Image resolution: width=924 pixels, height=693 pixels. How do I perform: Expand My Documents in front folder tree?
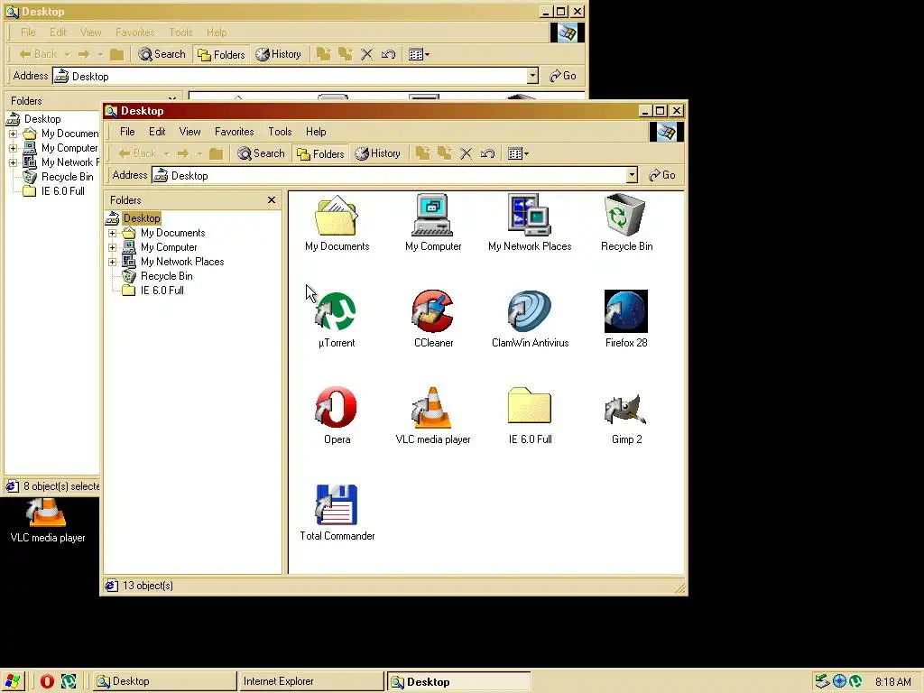click(x=113, y=233)
